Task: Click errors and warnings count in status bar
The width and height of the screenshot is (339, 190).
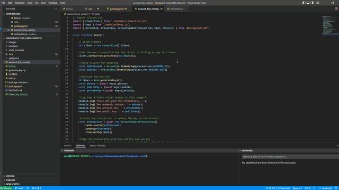Action: click(x=37, y=188)
